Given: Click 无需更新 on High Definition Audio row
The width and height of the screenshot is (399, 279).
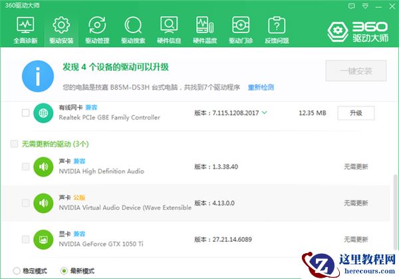Looking at the screenshot, I should pyautogui.click(x=356, y=167).
